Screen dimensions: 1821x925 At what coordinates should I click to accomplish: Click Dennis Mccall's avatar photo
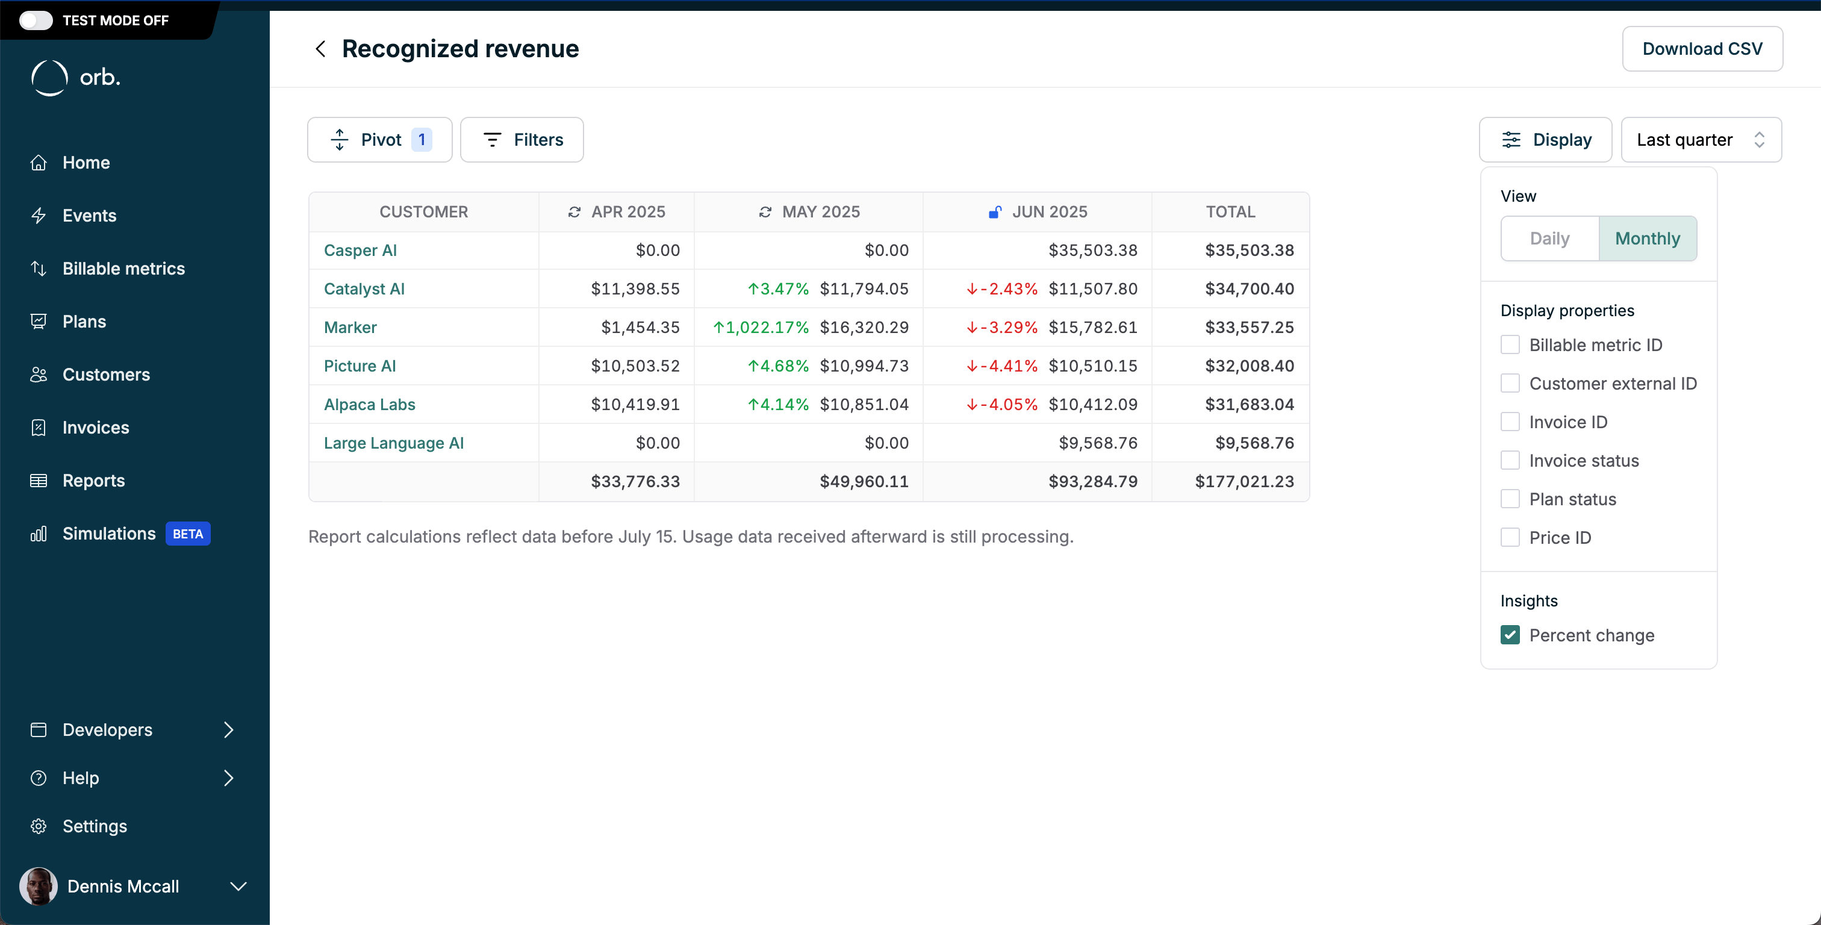coord(38,887)
